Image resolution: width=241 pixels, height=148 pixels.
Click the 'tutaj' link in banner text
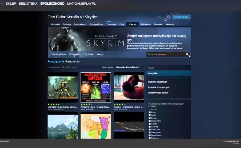[x=156, y=48]
